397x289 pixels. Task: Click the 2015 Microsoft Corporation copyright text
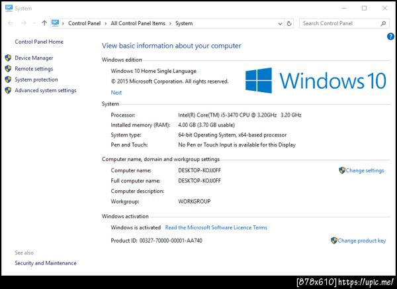click(169, 81)
